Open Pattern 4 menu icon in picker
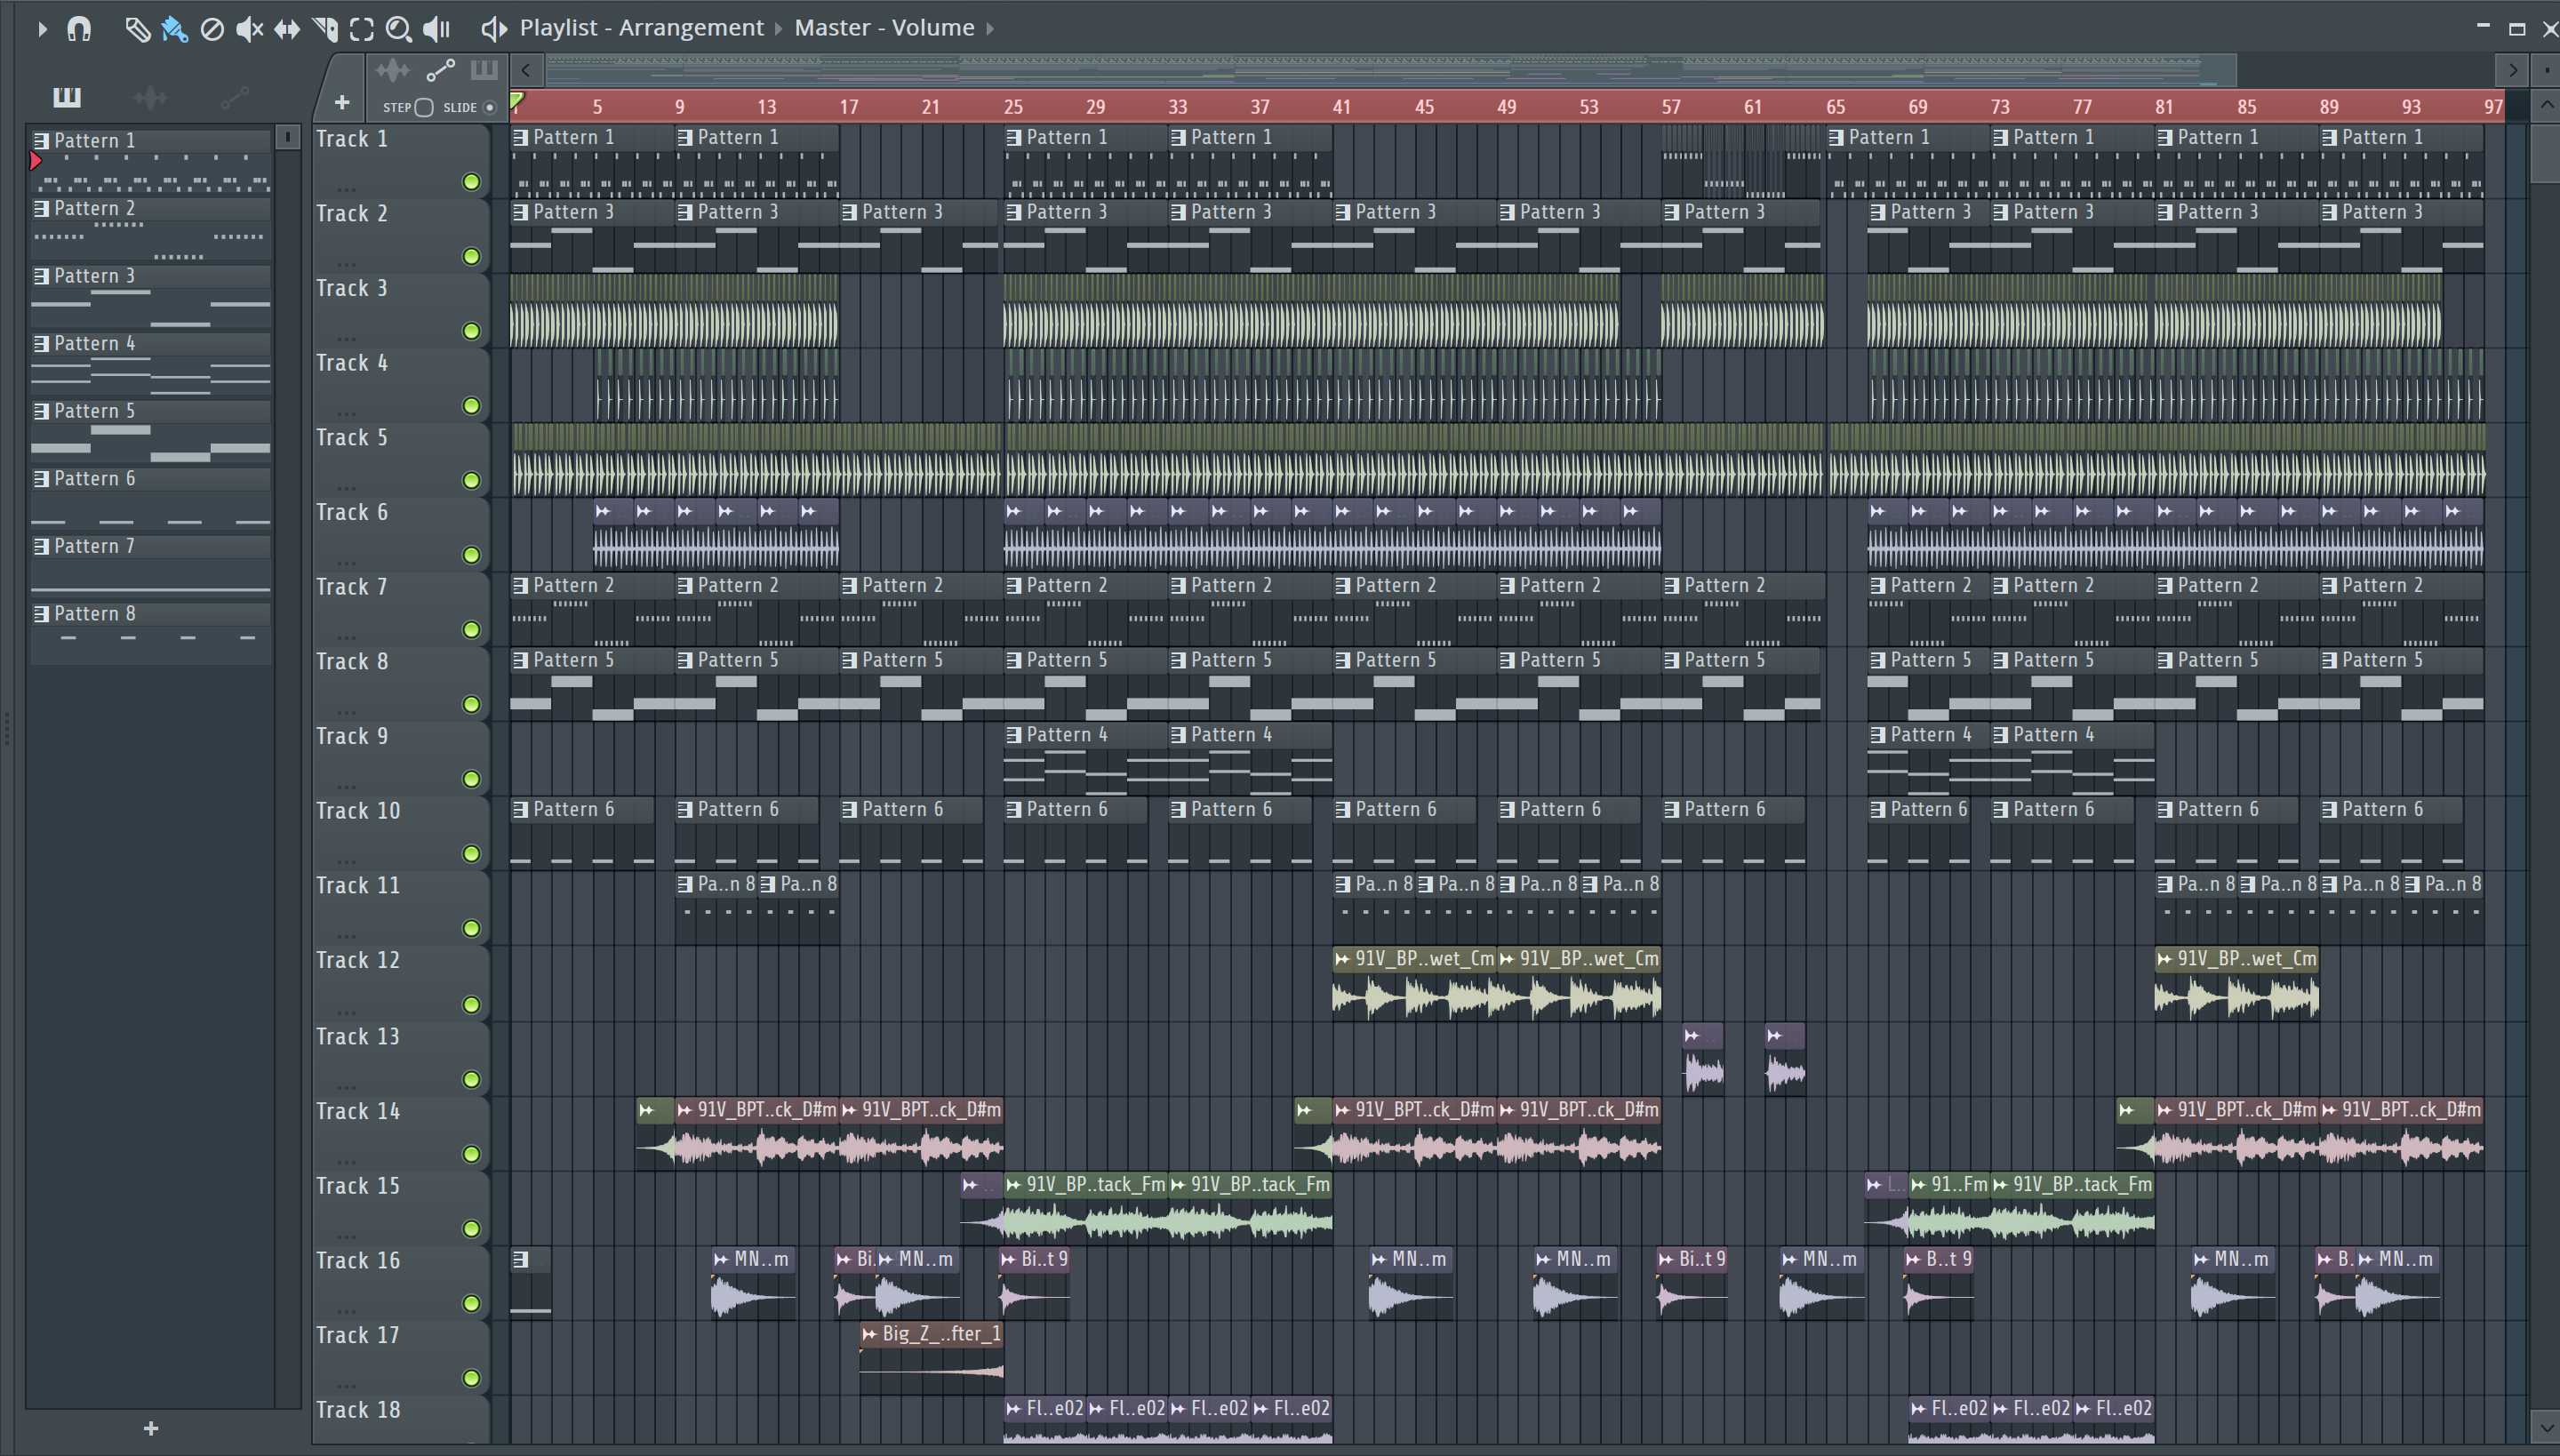The height and width of the screenshot is (1456, 2560). point(42,343)
